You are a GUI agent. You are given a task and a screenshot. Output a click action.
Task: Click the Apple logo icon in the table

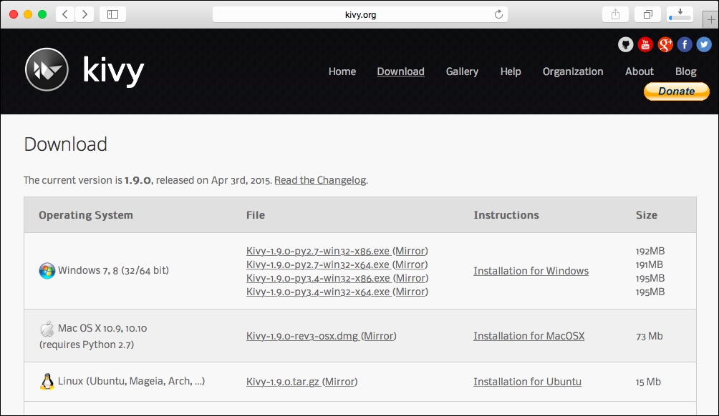tap(47, 329)
